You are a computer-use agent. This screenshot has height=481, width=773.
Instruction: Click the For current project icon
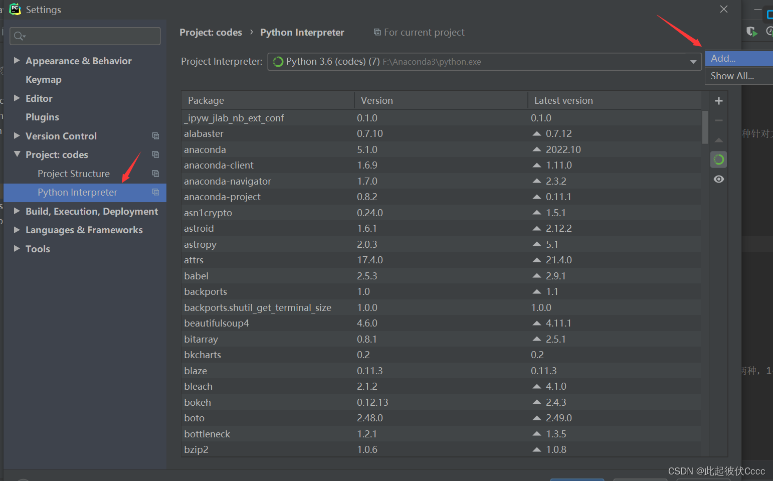(377, 32)
